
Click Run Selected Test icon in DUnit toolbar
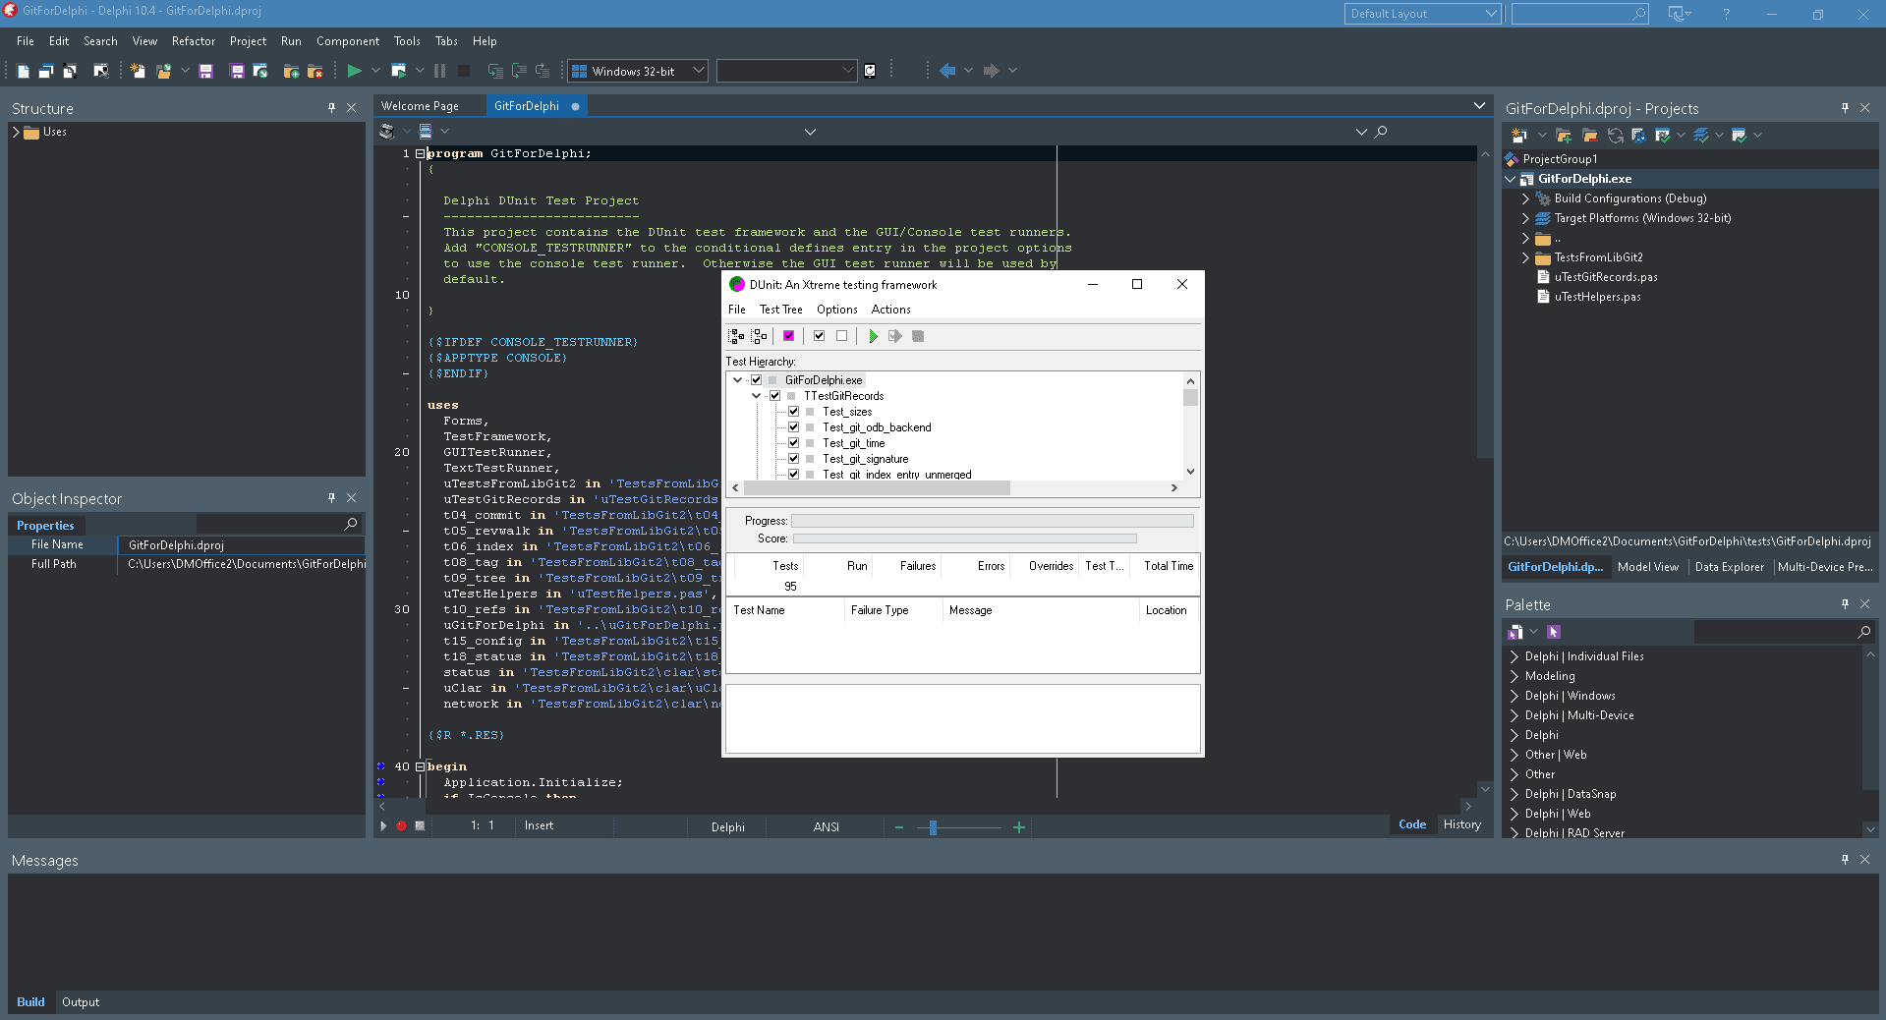[894, 336]
